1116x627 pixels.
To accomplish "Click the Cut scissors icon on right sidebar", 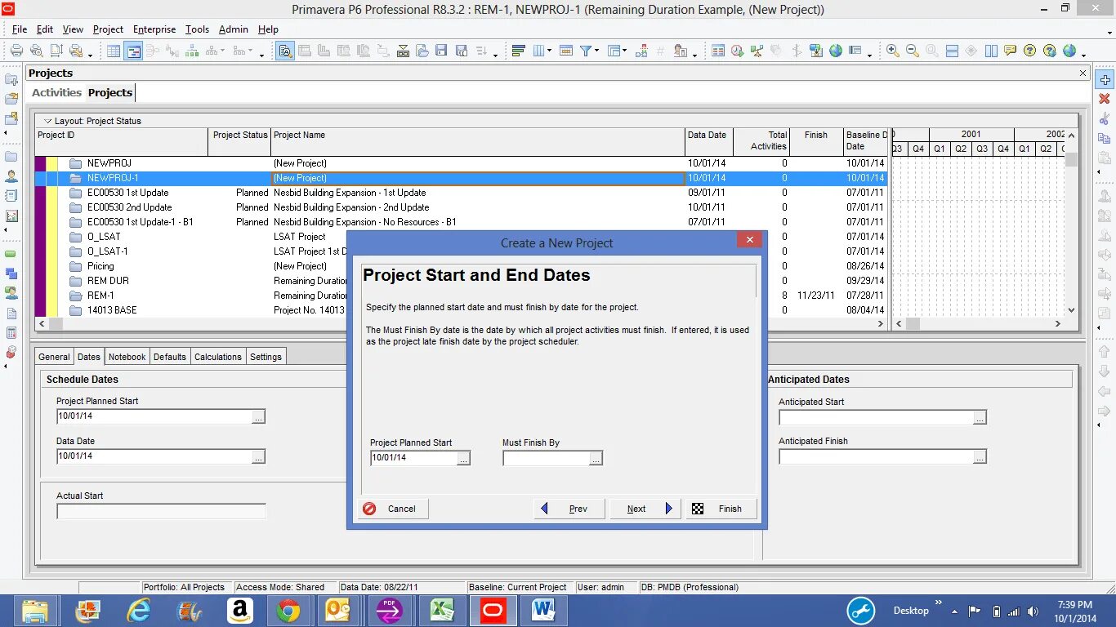I will pyautogui.click(x=1105, y=119).
